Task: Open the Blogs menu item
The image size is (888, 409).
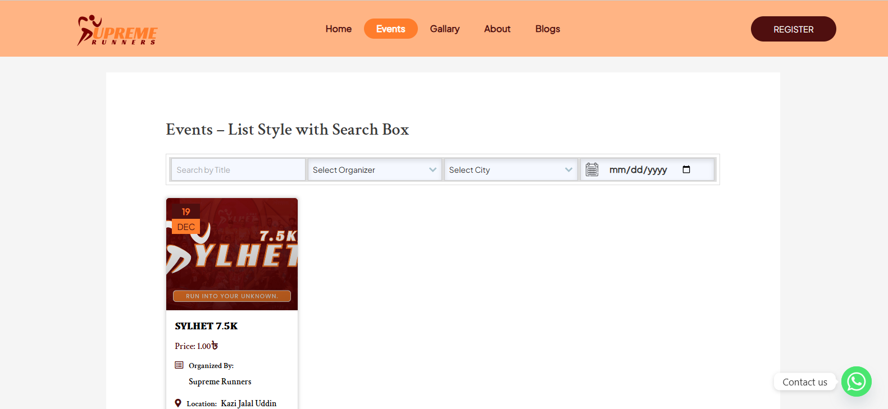Action: [547, 29]
